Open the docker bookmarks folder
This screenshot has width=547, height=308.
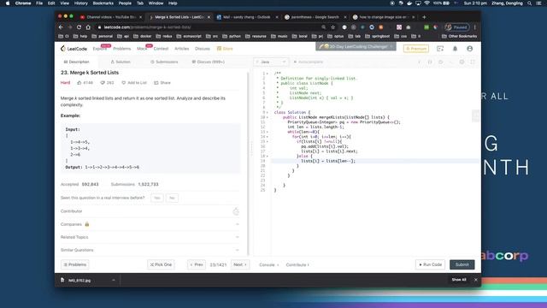coord(143,36)
